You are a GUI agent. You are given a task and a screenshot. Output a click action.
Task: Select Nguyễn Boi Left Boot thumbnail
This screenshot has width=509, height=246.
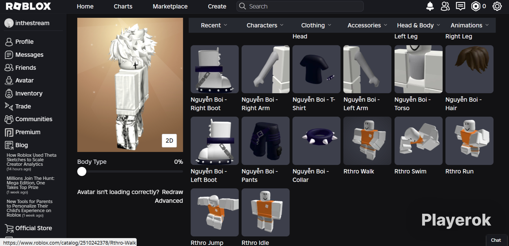(215, 141)
